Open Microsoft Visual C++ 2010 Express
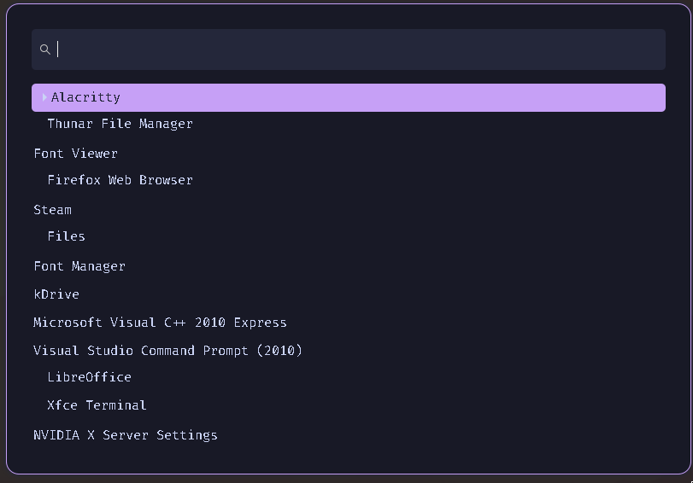Image resolution: width=693 pixels, height=483 pixels. [160, 323]
